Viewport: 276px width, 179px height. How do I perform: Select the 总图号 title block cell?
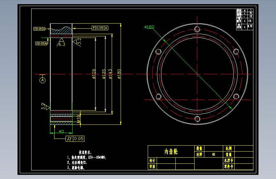(229, 161)
